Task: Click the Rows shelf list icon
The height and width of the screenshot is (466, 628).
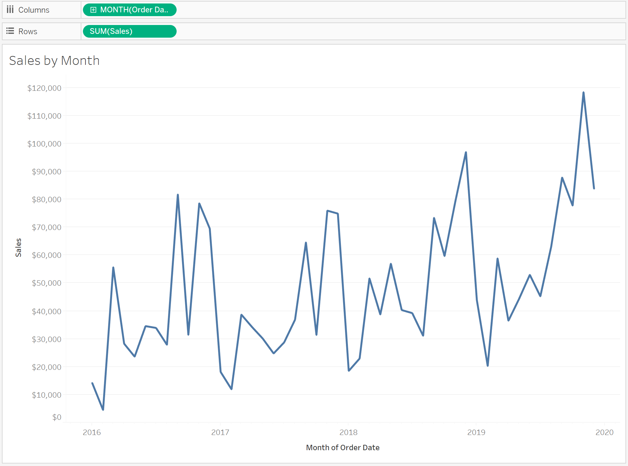Action: pos(10,31)
